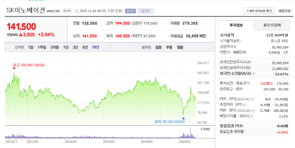Screen dimensions: 295x148
Task: Select the 1년 line chart period
Action: click(x=66, y=47)
